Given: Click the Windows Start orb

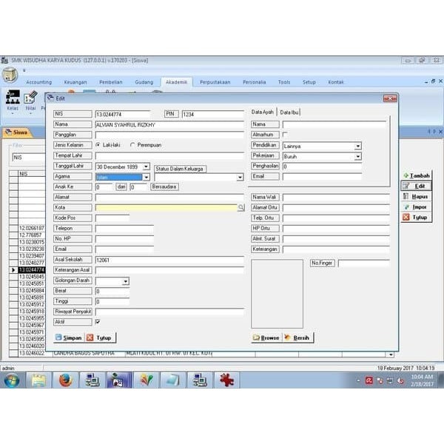Looking at the screenshot, I should (x=12, y=380).
